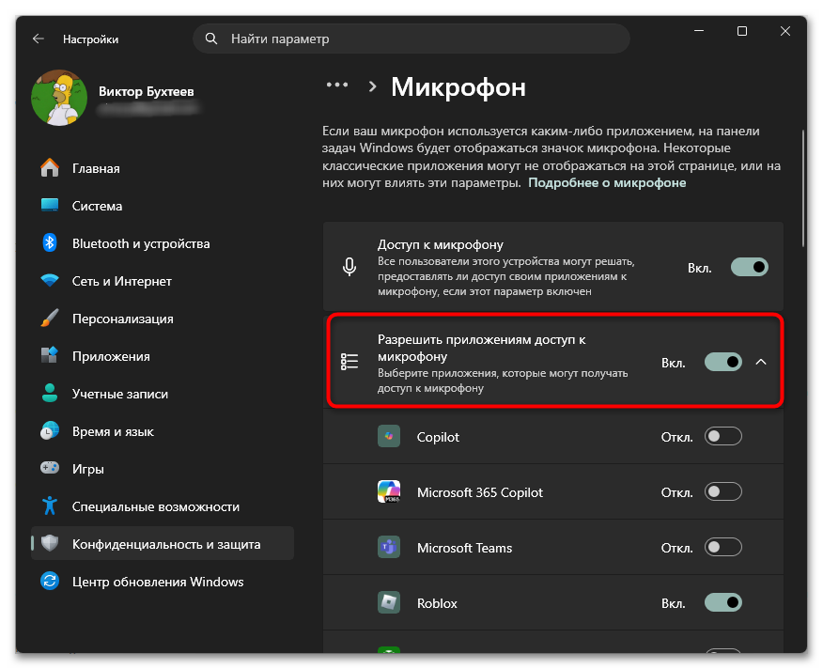Click the accessibility figure icon
Image resolution: width=823 pixels, height=669 pixels.
(50, 506)
